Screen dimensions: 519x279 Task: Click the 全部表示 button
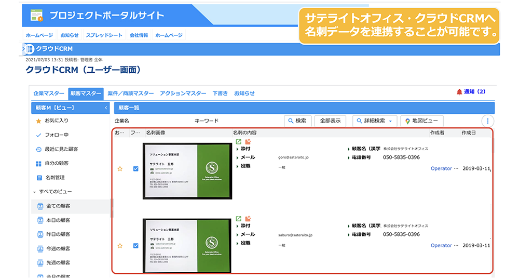[x=330, y=121]
